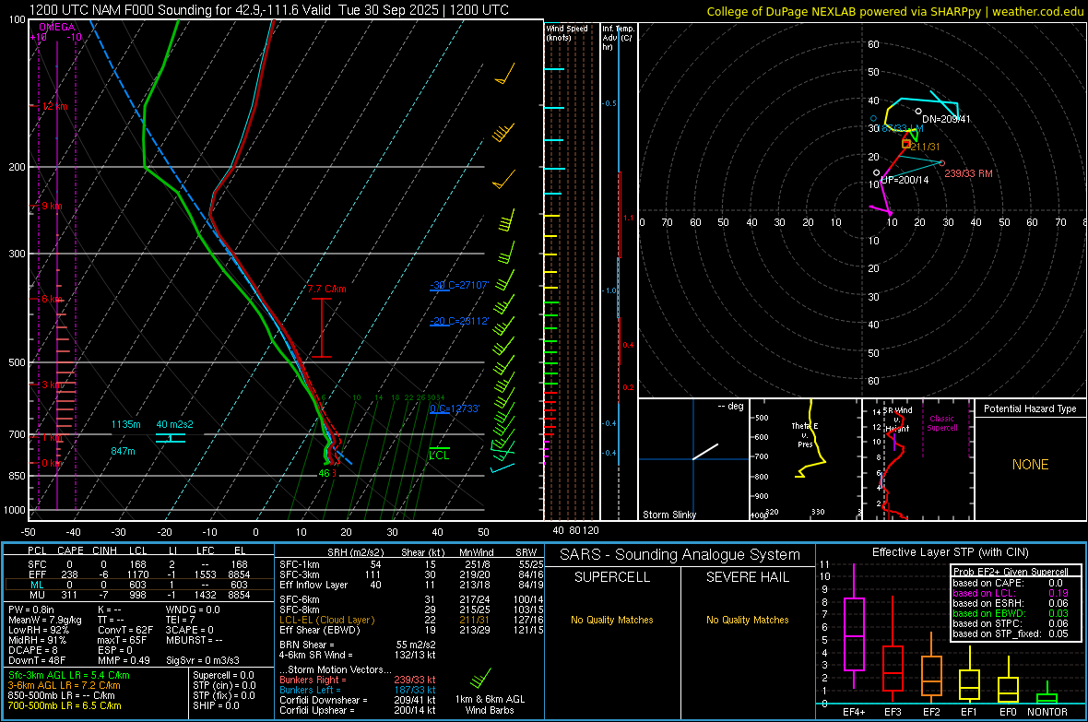Image resolution: width=1088 pixels, height=722 pixels.
Task: Click the NONE hazard type text
Action: (1031, 465)
